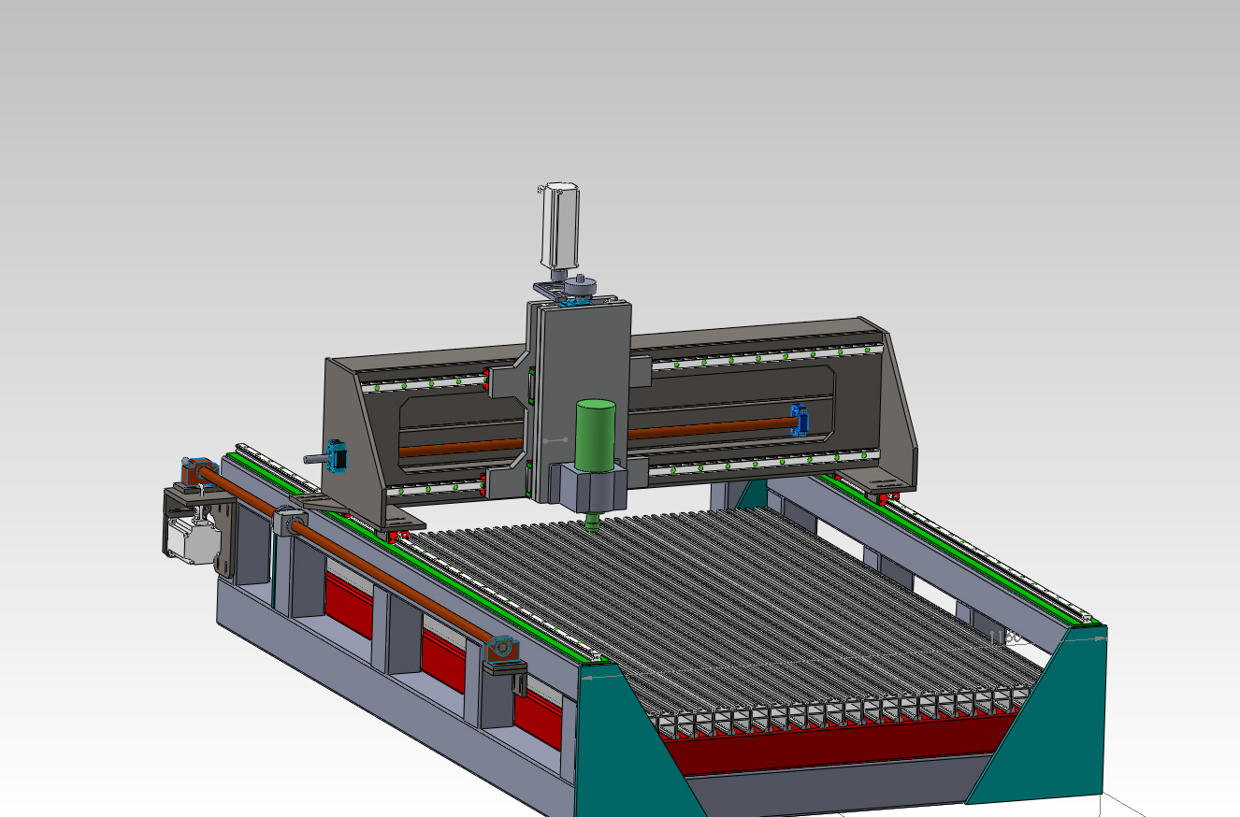Select the green cylindrical spindle motor
1240x817 pixels.
(x=595, y=437)
